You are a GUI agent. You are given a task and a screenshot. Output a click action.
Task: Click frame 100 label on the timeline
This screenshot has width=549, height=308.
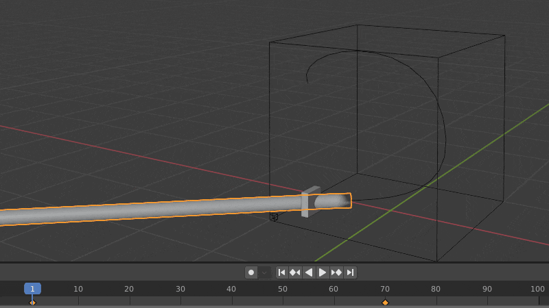[x=537, y=289]
